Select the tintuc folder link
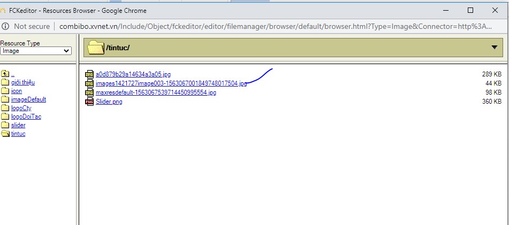The image size is (509, 225). [x=18, y=134]
